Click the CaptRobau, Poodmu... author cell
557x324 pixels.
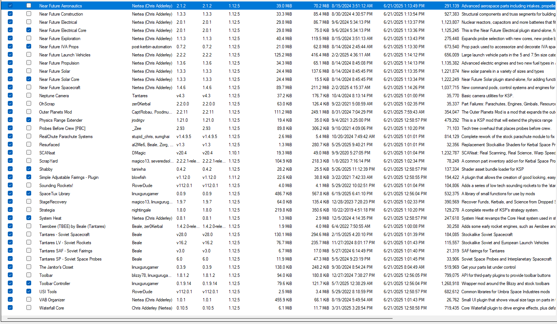pyautogui.click(x=152, y=112)
